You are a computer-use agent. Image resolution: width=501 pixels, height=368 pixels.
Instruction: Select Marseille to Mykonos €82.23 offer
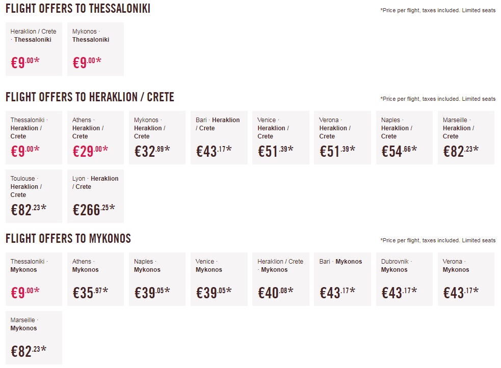[34, 338]
